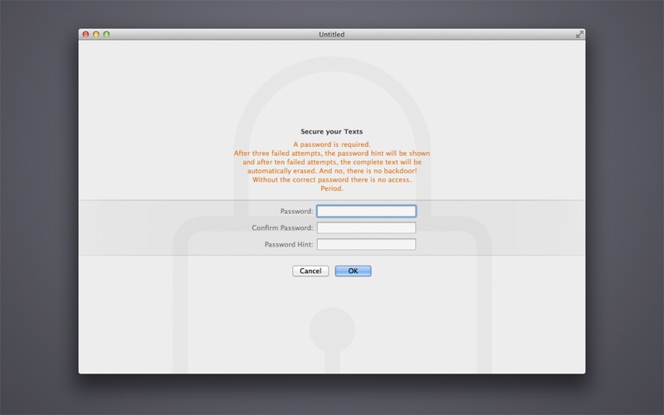Click "After three failed attempts" warning line
Image resolution: width=664 pixels, height=415 pixels.
tap(331, 154)
